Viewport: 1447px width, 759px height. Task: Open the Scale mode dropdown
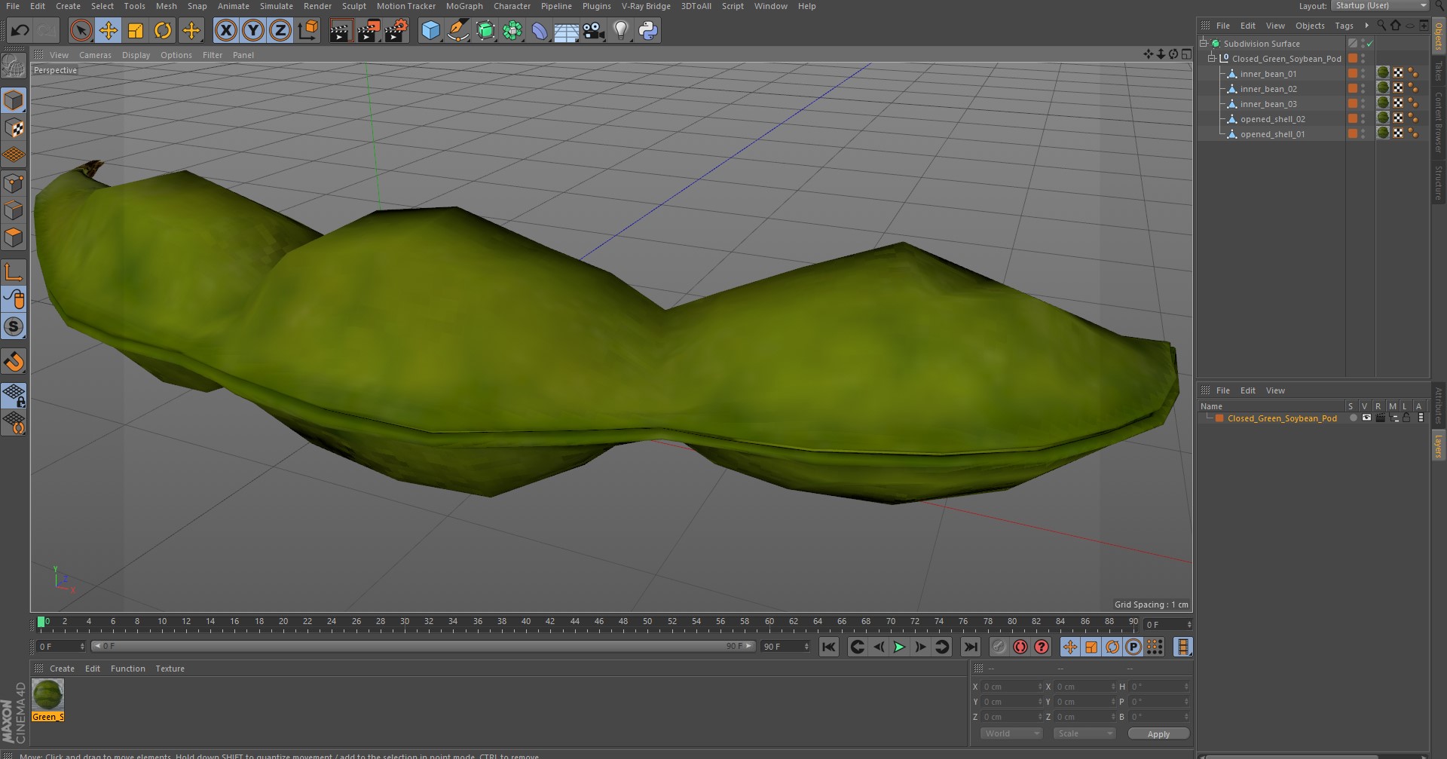pyautogui.click(x=1084, y=733)
